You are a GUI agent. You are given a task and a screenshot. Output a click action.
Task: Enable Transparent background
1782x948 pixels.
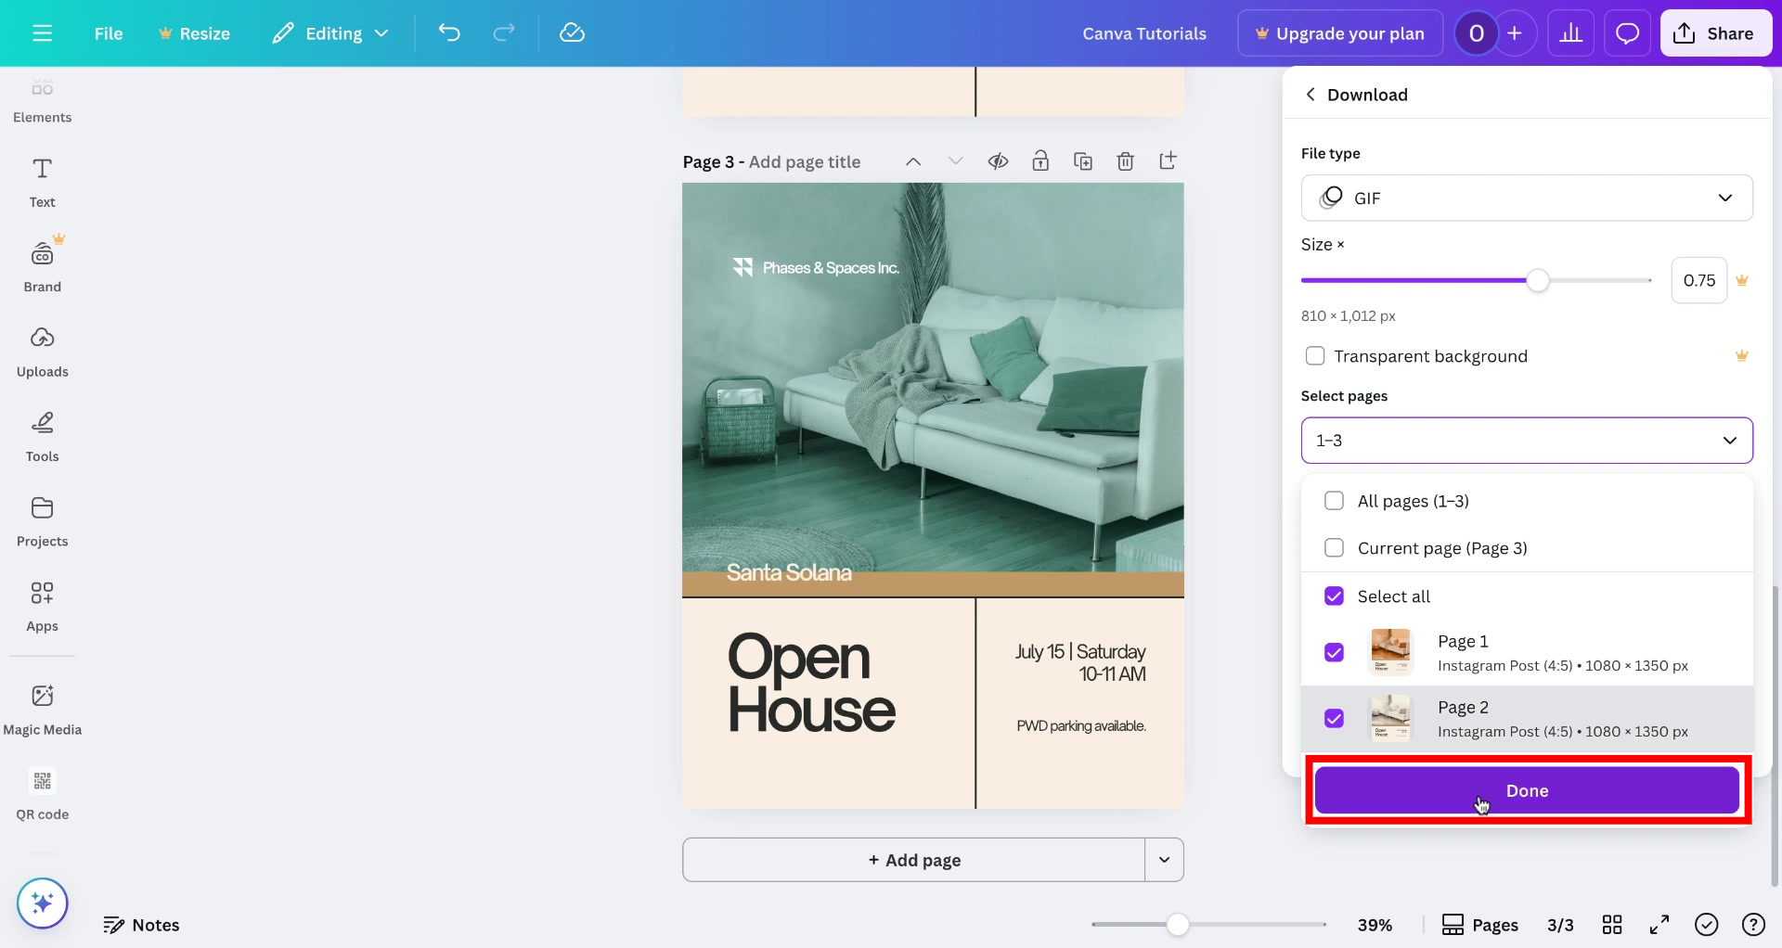coord(1314,355)
